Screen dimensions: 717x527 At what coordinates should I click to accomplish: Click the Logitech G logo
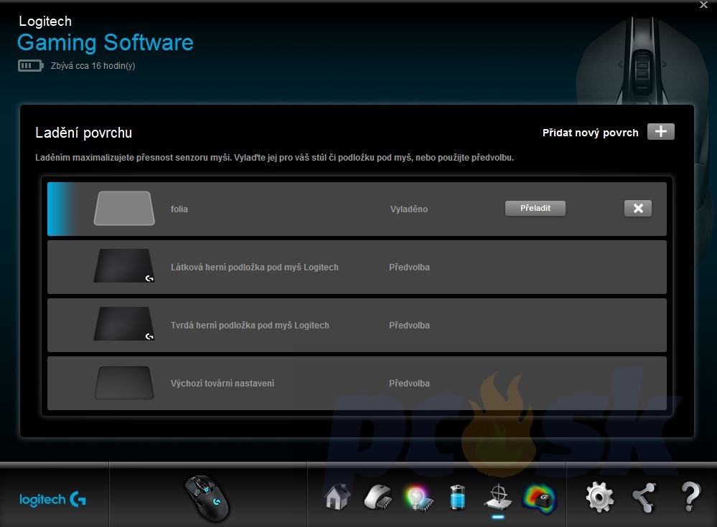pos(52,499)
